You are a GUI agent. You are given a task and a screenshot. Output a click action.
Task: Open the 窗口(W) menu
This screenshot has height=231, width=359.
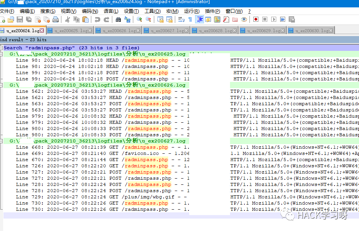pyautogui.click(x=234, y=11)
